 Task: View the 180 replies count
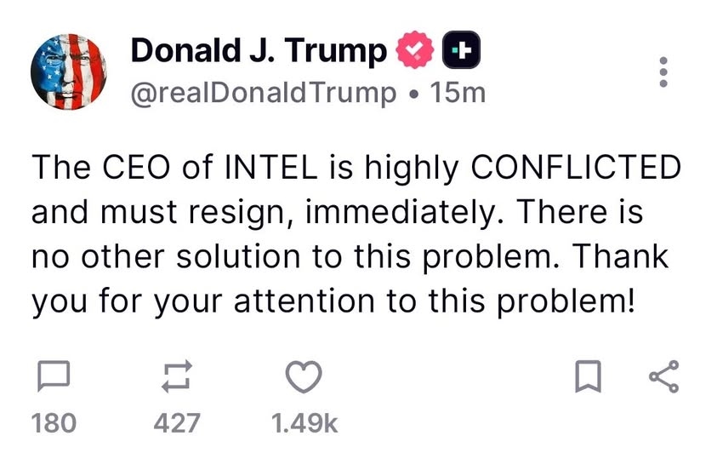tap(54, 423)
